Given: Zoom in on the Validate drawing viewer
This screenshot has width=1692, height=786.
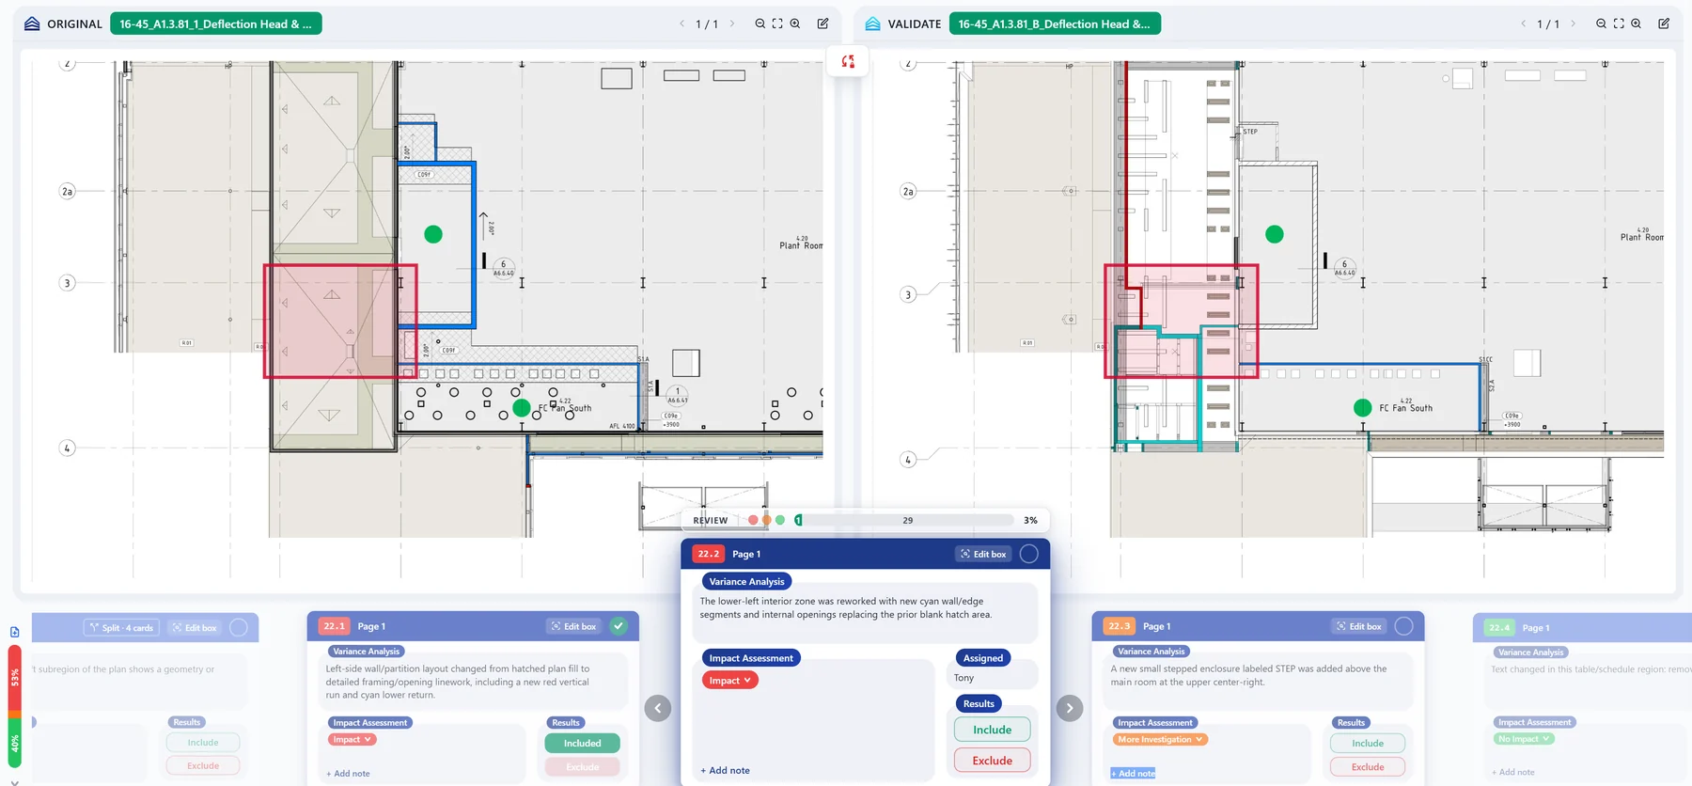Looking at the screenshot, I should 1637,24.
